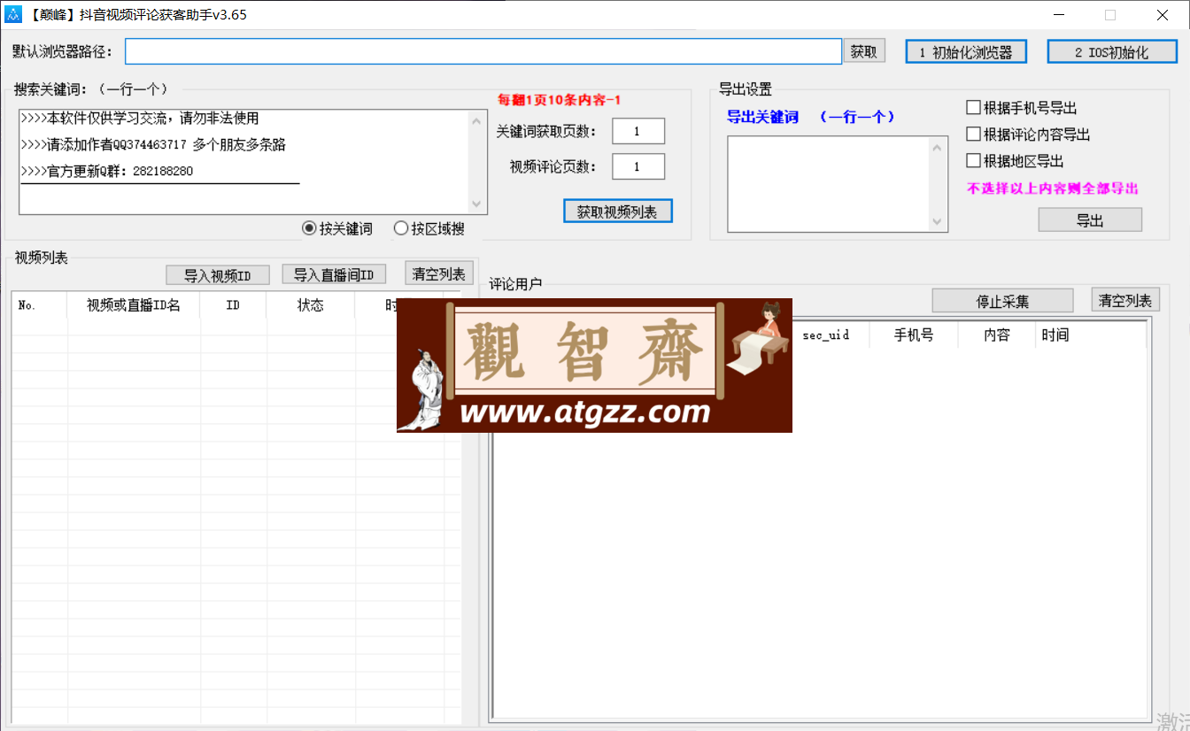
Task: Click the 导入视频ID button
Action: point(218,275)
